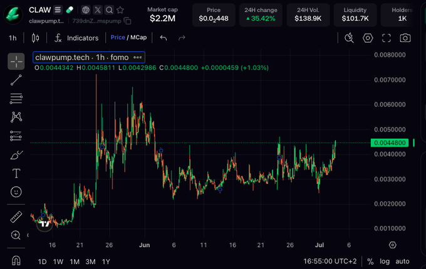
Task: Click the 0.0080000 price axis label
Action: (390, 55)
